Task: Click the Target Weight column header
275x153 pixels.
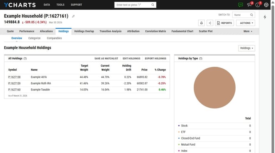Action: [84, 67]
